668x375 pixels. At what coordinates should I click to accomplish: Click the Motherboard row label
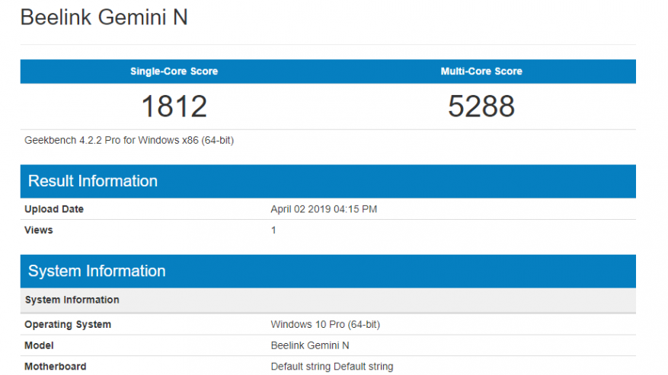click(56, 367)
